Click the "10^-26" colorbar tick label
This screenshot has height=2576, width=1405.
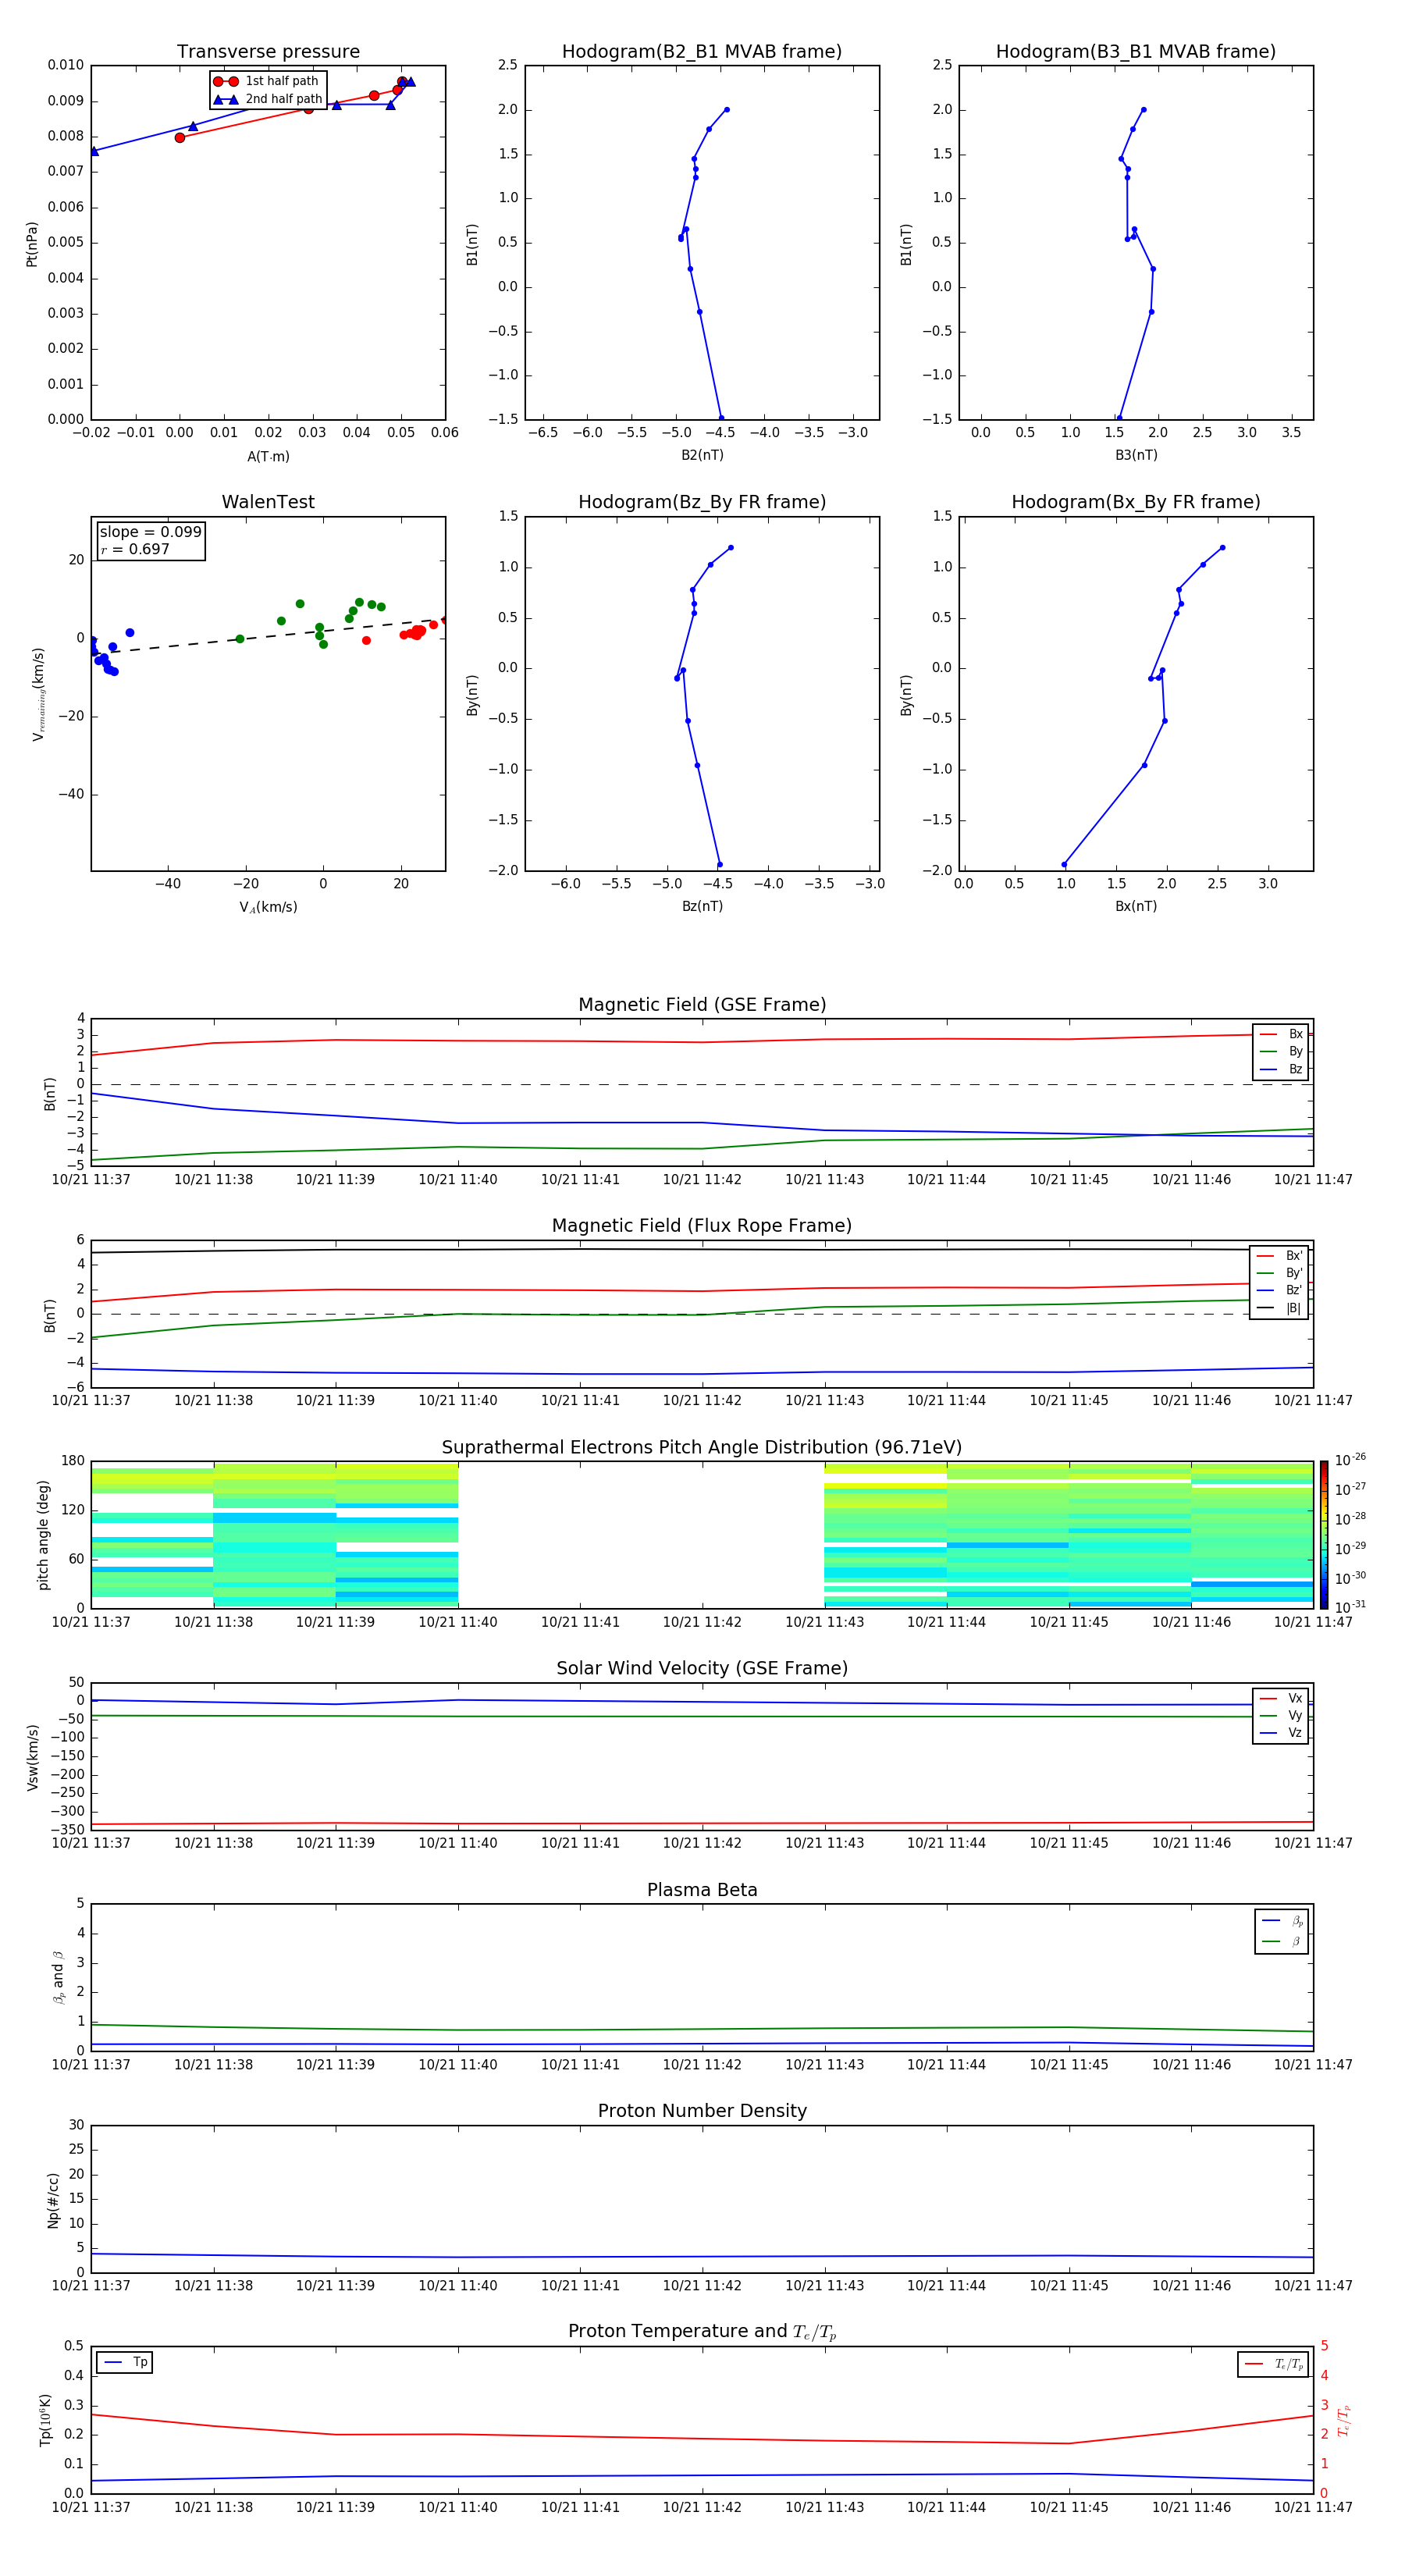(x=1350, y=1460)
